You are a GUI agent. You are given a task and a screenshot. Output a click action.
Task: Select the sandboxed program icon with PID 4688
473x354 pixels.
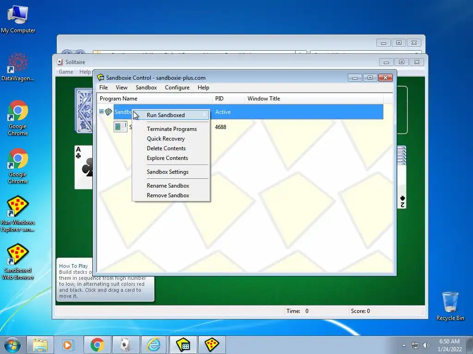(x=121, y=126)
